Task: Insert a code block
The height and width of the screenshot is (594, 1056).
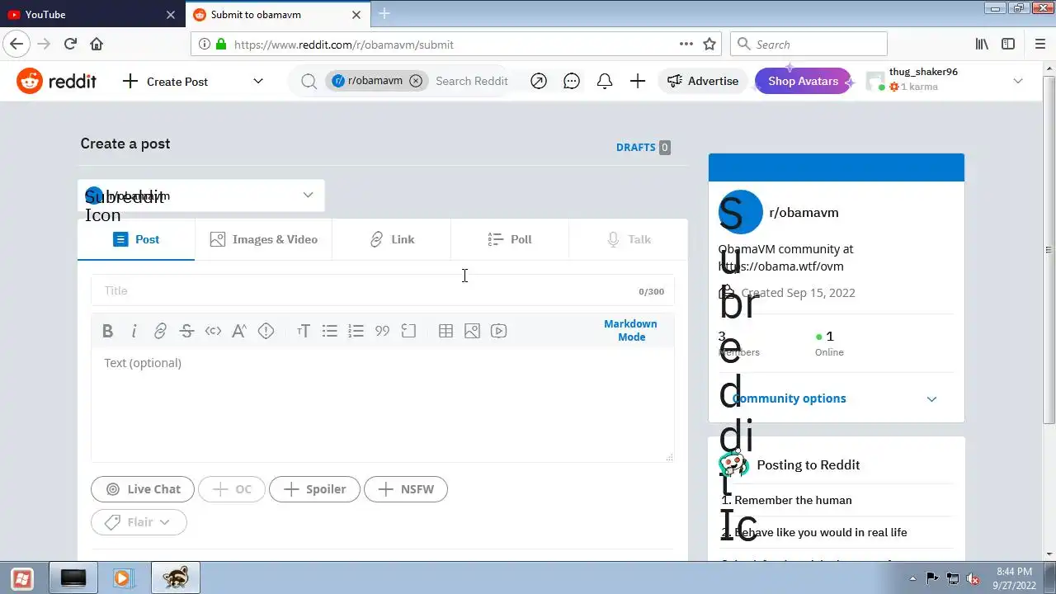Action: click(x=408, y=331)
